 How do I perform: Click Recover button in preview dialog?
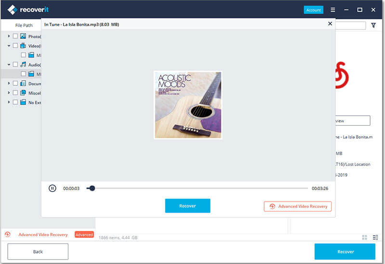188,206
